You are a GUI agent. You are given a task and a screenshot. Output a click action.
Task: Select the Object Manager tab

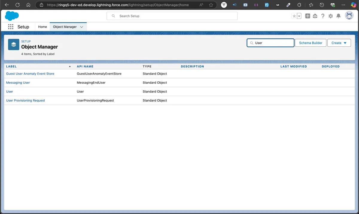pyautogui.click(x=65, y=27)
